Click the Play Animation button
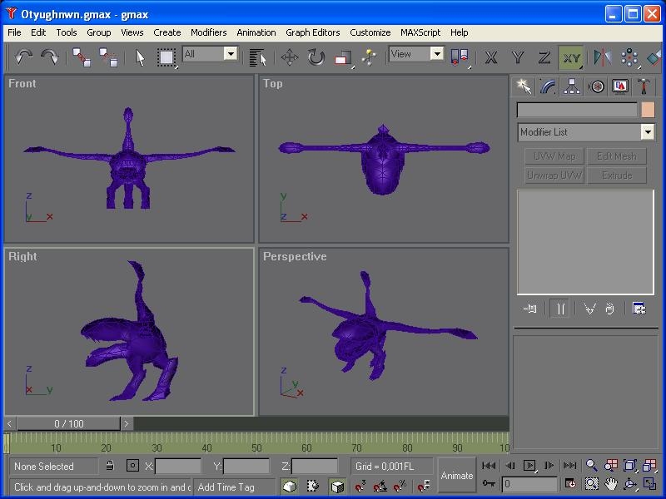Viewport: 666px width, 499px height. point(529,466)
